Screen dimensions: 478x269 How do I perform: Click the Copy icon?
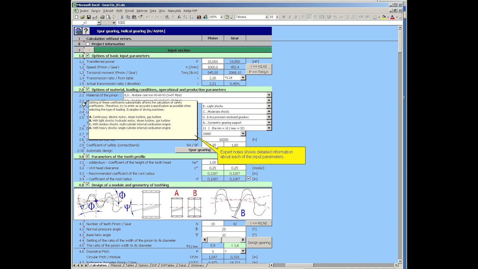pos(128,17)
